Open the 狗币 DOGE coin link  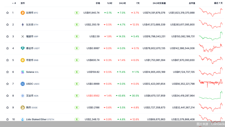[32, 108]
